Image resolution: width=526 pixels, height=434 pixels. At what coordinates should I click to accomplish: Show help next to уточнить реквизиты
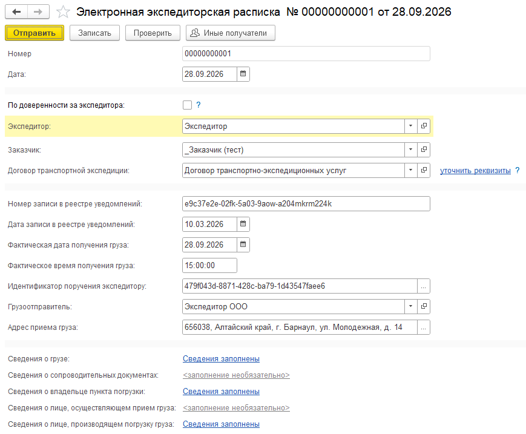(518, 170)
